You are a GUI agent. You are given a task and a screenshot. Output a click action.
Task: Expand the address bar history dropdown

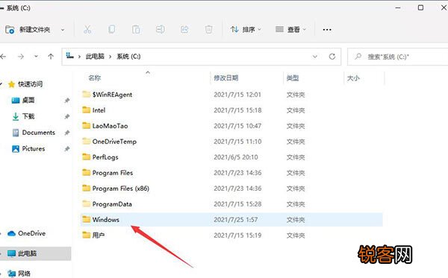(315, 57)
